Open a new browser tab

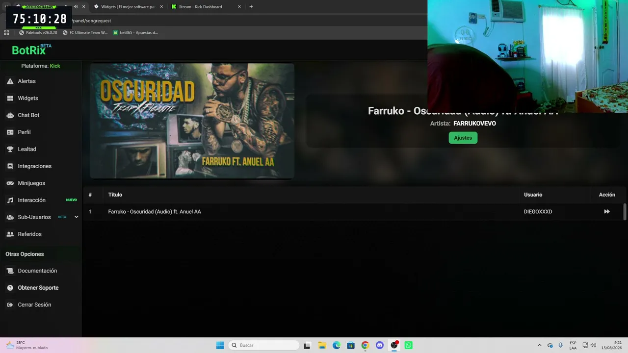tap(251, 7)
